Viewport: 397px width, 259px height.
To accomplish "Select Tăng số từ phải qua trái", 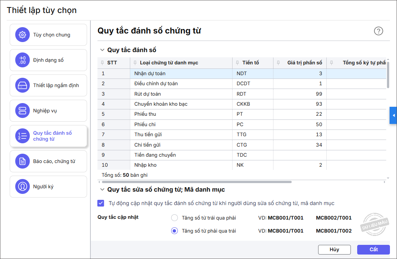I will click(x=175, y=231).
